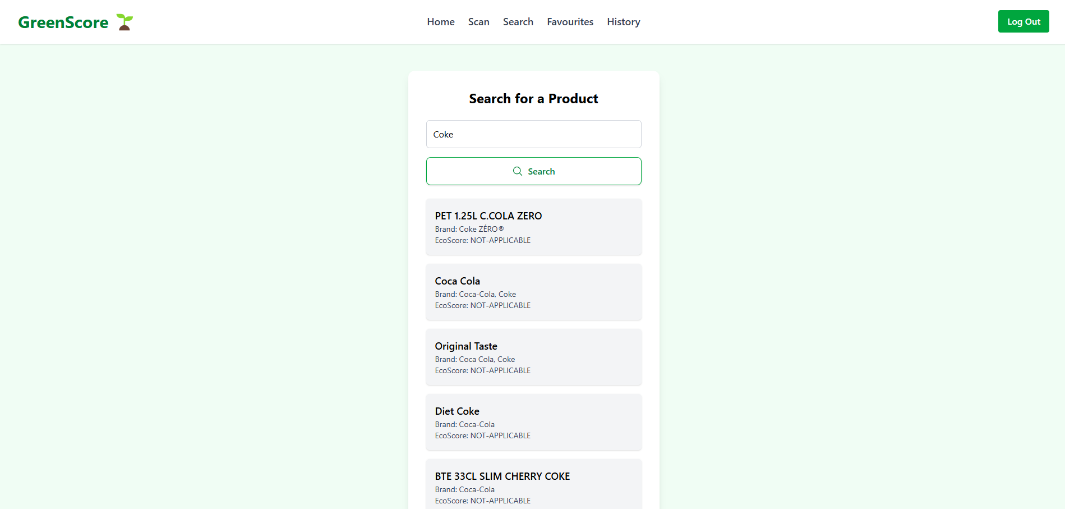Click the GreenScore seedling logo icon
Viewport: 1065px width, 509px height.
(x=125, y=22)
